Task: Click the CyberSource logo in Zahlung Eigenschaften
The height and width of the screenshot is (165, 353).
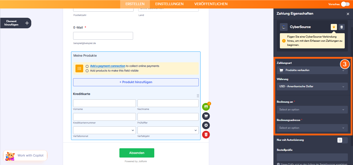Action: [284, 27]
